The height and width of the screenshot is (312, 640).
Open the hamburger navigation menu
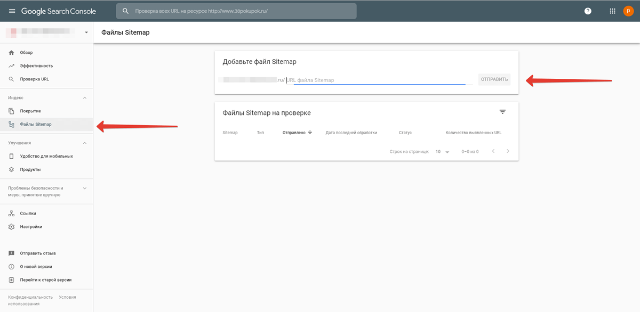point(12,11)
